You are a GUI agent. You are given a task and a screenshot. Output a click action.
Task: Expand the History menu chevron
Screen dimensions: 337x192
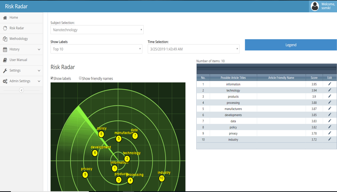click(x=39, y=49)
